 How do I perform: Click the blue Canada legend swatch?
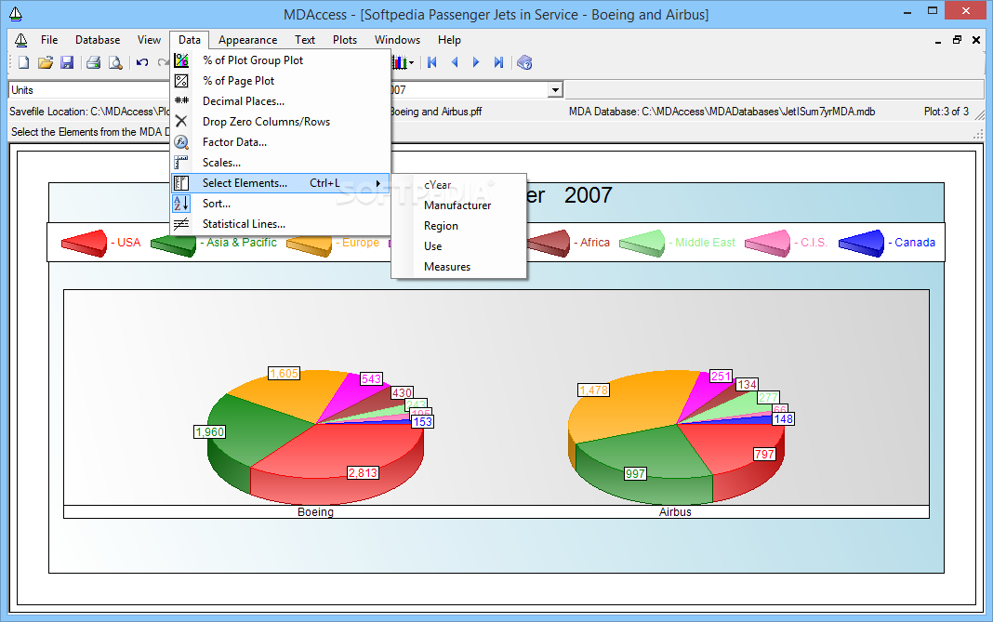pyautogui.click(x=862, y=244)
